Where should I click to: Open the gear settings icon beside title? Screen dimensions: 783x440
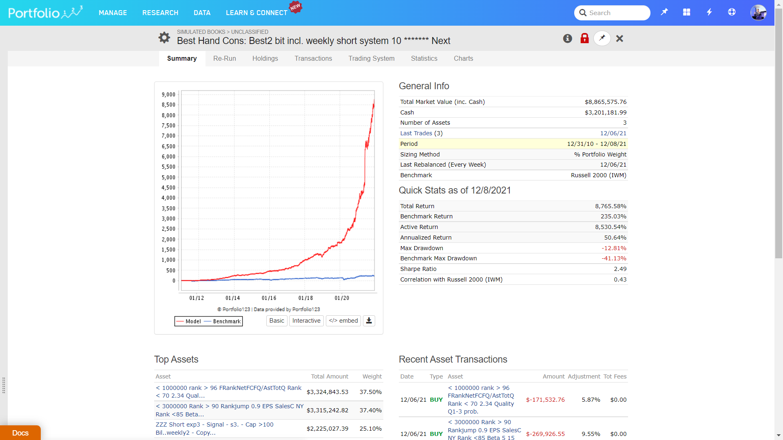(x=164, y=38)
